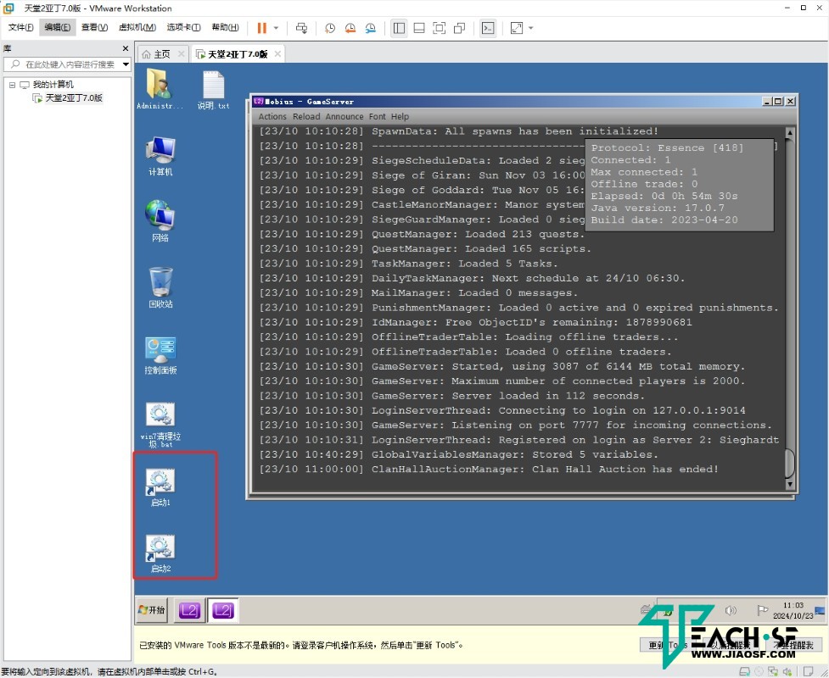Open the 文件(F) menu
Viewport: 829px width, 678px height.
tap(20, 27)
